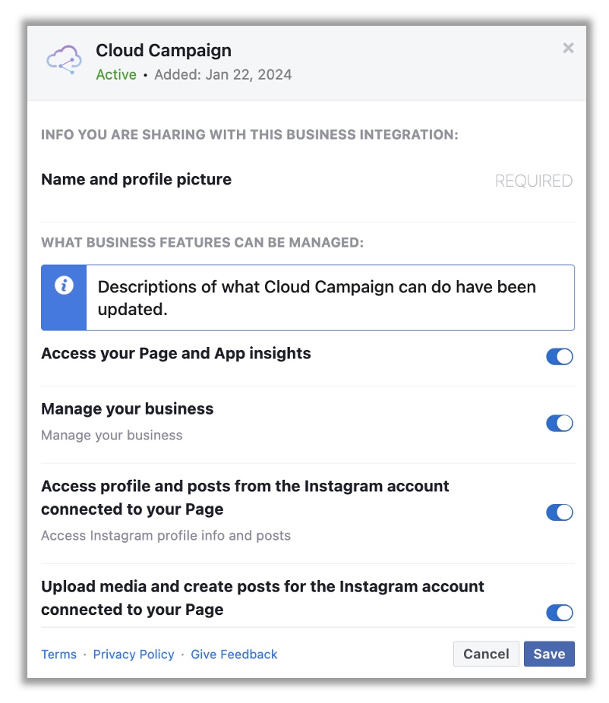Click the Cloud Campaign title text
Image resolution: width=609 pixels, height=703 pixels.
[x=164, y=50]
